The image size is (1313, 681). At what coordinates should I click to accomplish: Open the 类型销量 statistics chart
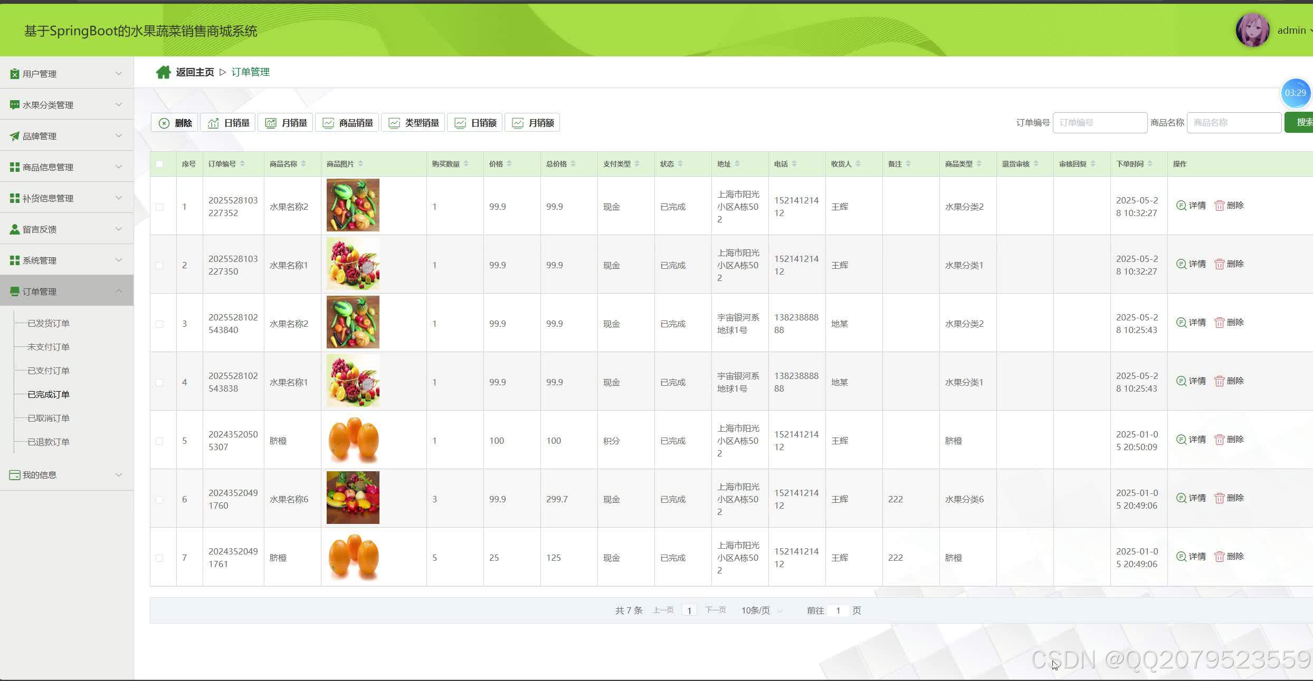(x=413, y=123)
